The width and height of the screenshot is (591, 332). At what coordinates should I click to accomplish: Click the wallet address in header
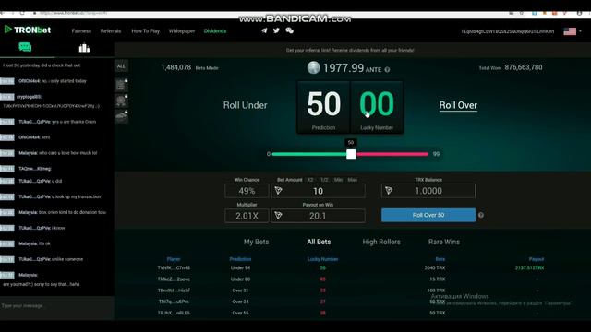(x=507, y=31)
